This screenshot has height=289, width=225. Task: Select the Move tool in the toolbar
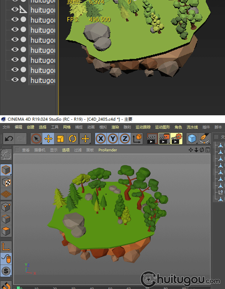[x=48, y=139]
